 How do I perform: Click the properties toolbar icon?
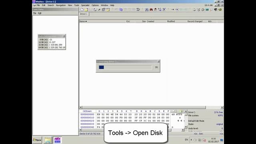coord(104,10)
